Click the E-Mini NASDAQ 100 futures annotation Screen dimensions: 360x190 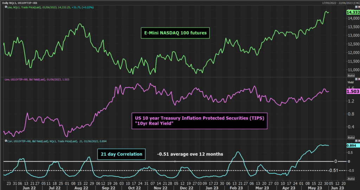[x=175, y=33]
